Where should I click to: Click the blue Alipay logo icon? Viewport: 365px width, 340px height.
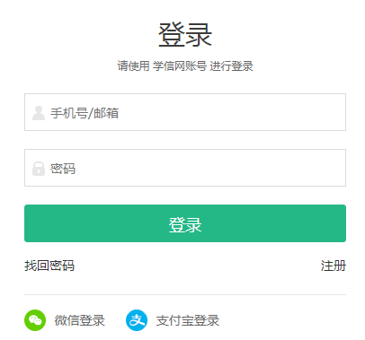point(137,320)
